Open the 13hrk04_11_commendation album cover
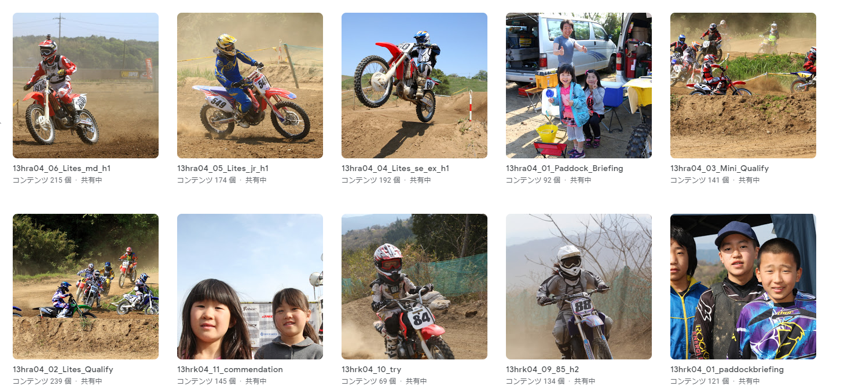855x386 pixels. pos(250,287)
